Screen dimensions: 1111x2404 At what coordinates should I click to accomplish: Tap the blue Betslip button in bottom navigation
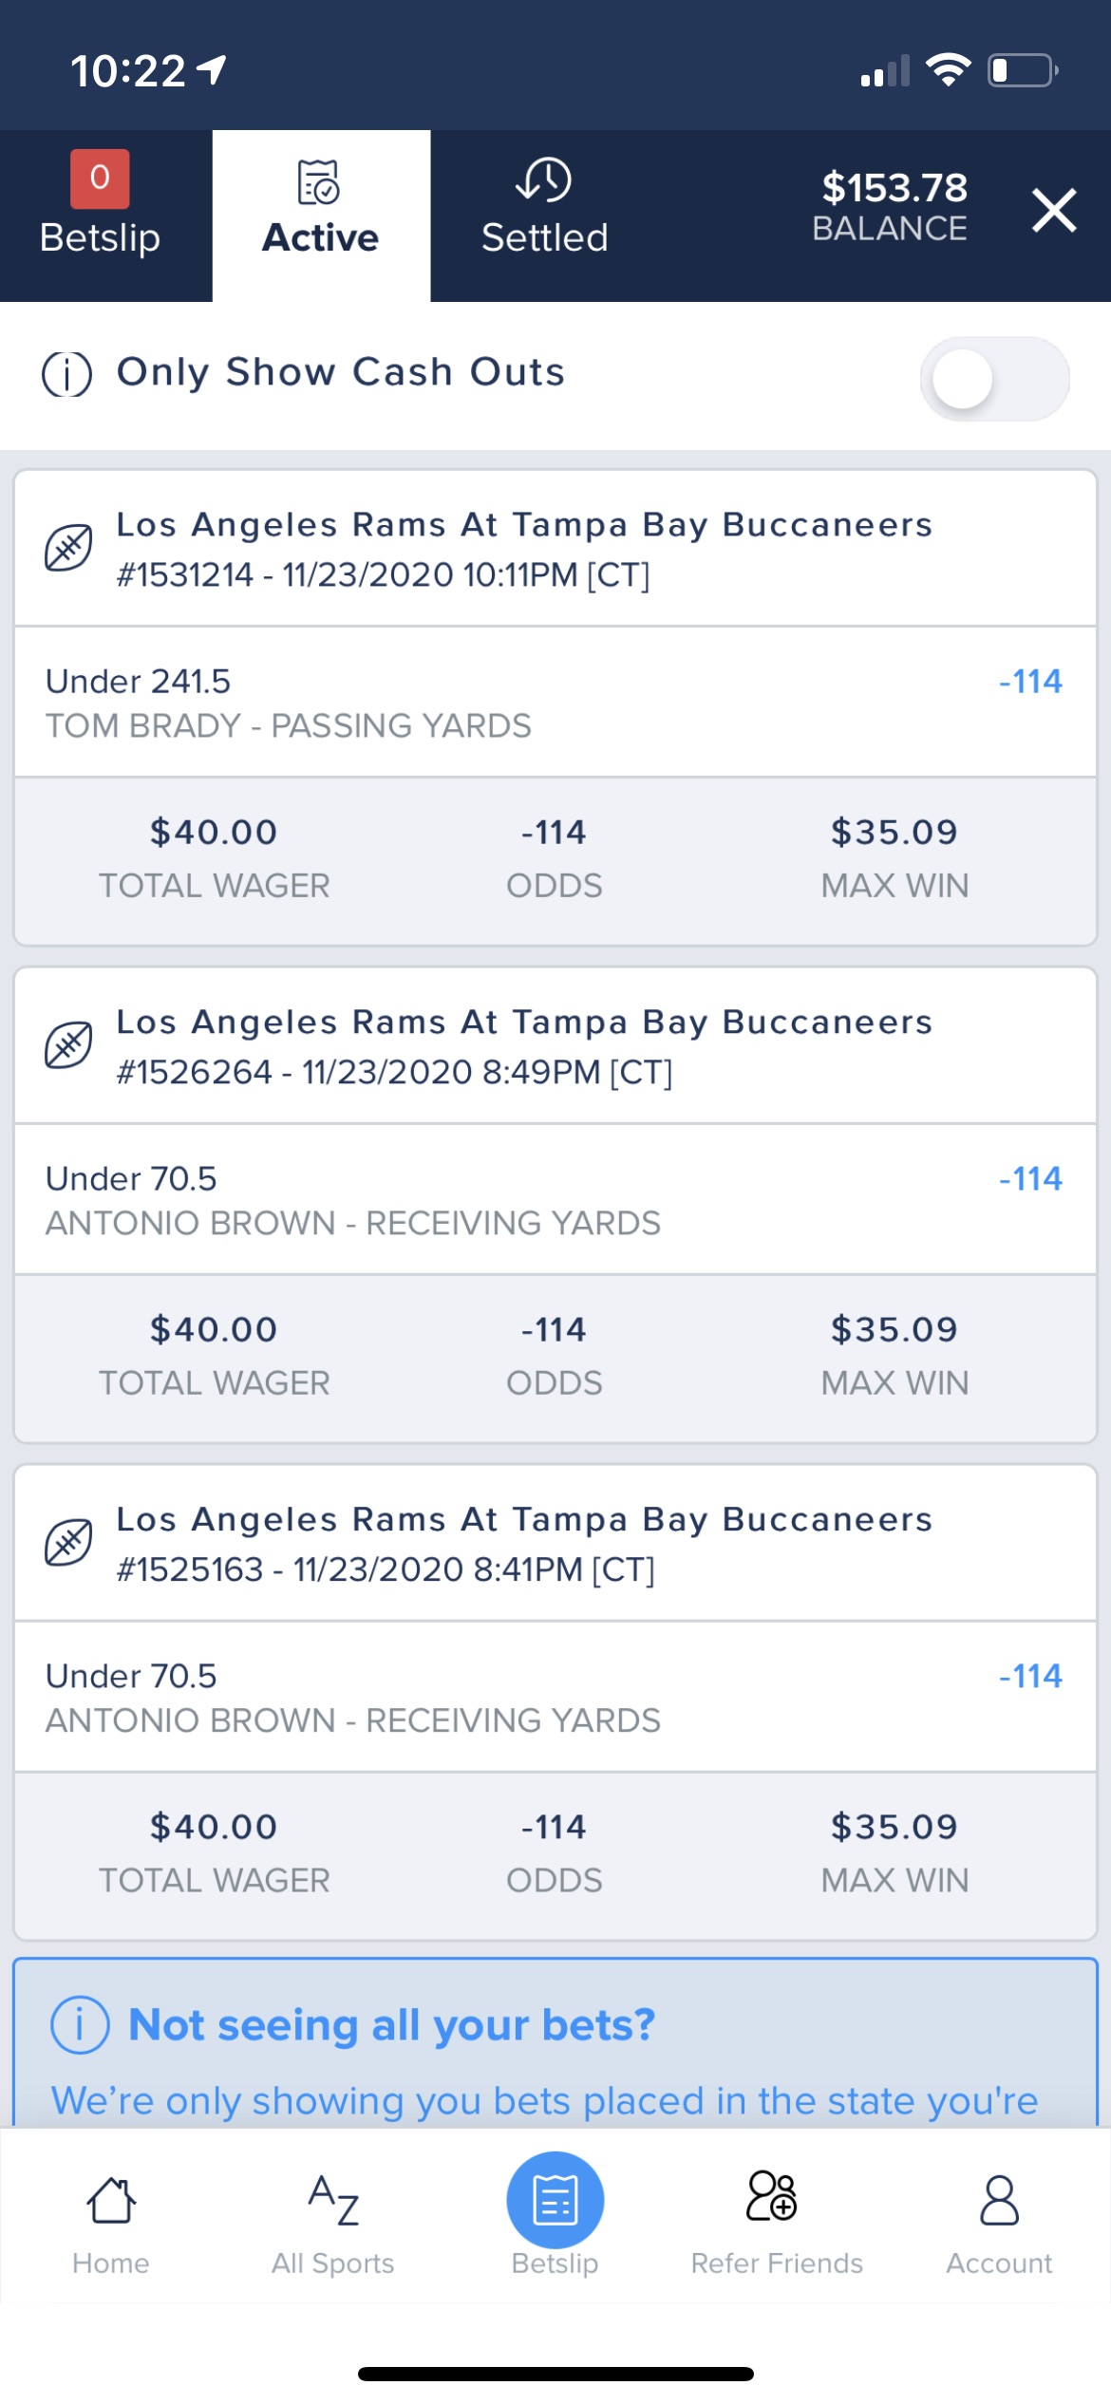pyautogui.click(x=555, y=2212)
